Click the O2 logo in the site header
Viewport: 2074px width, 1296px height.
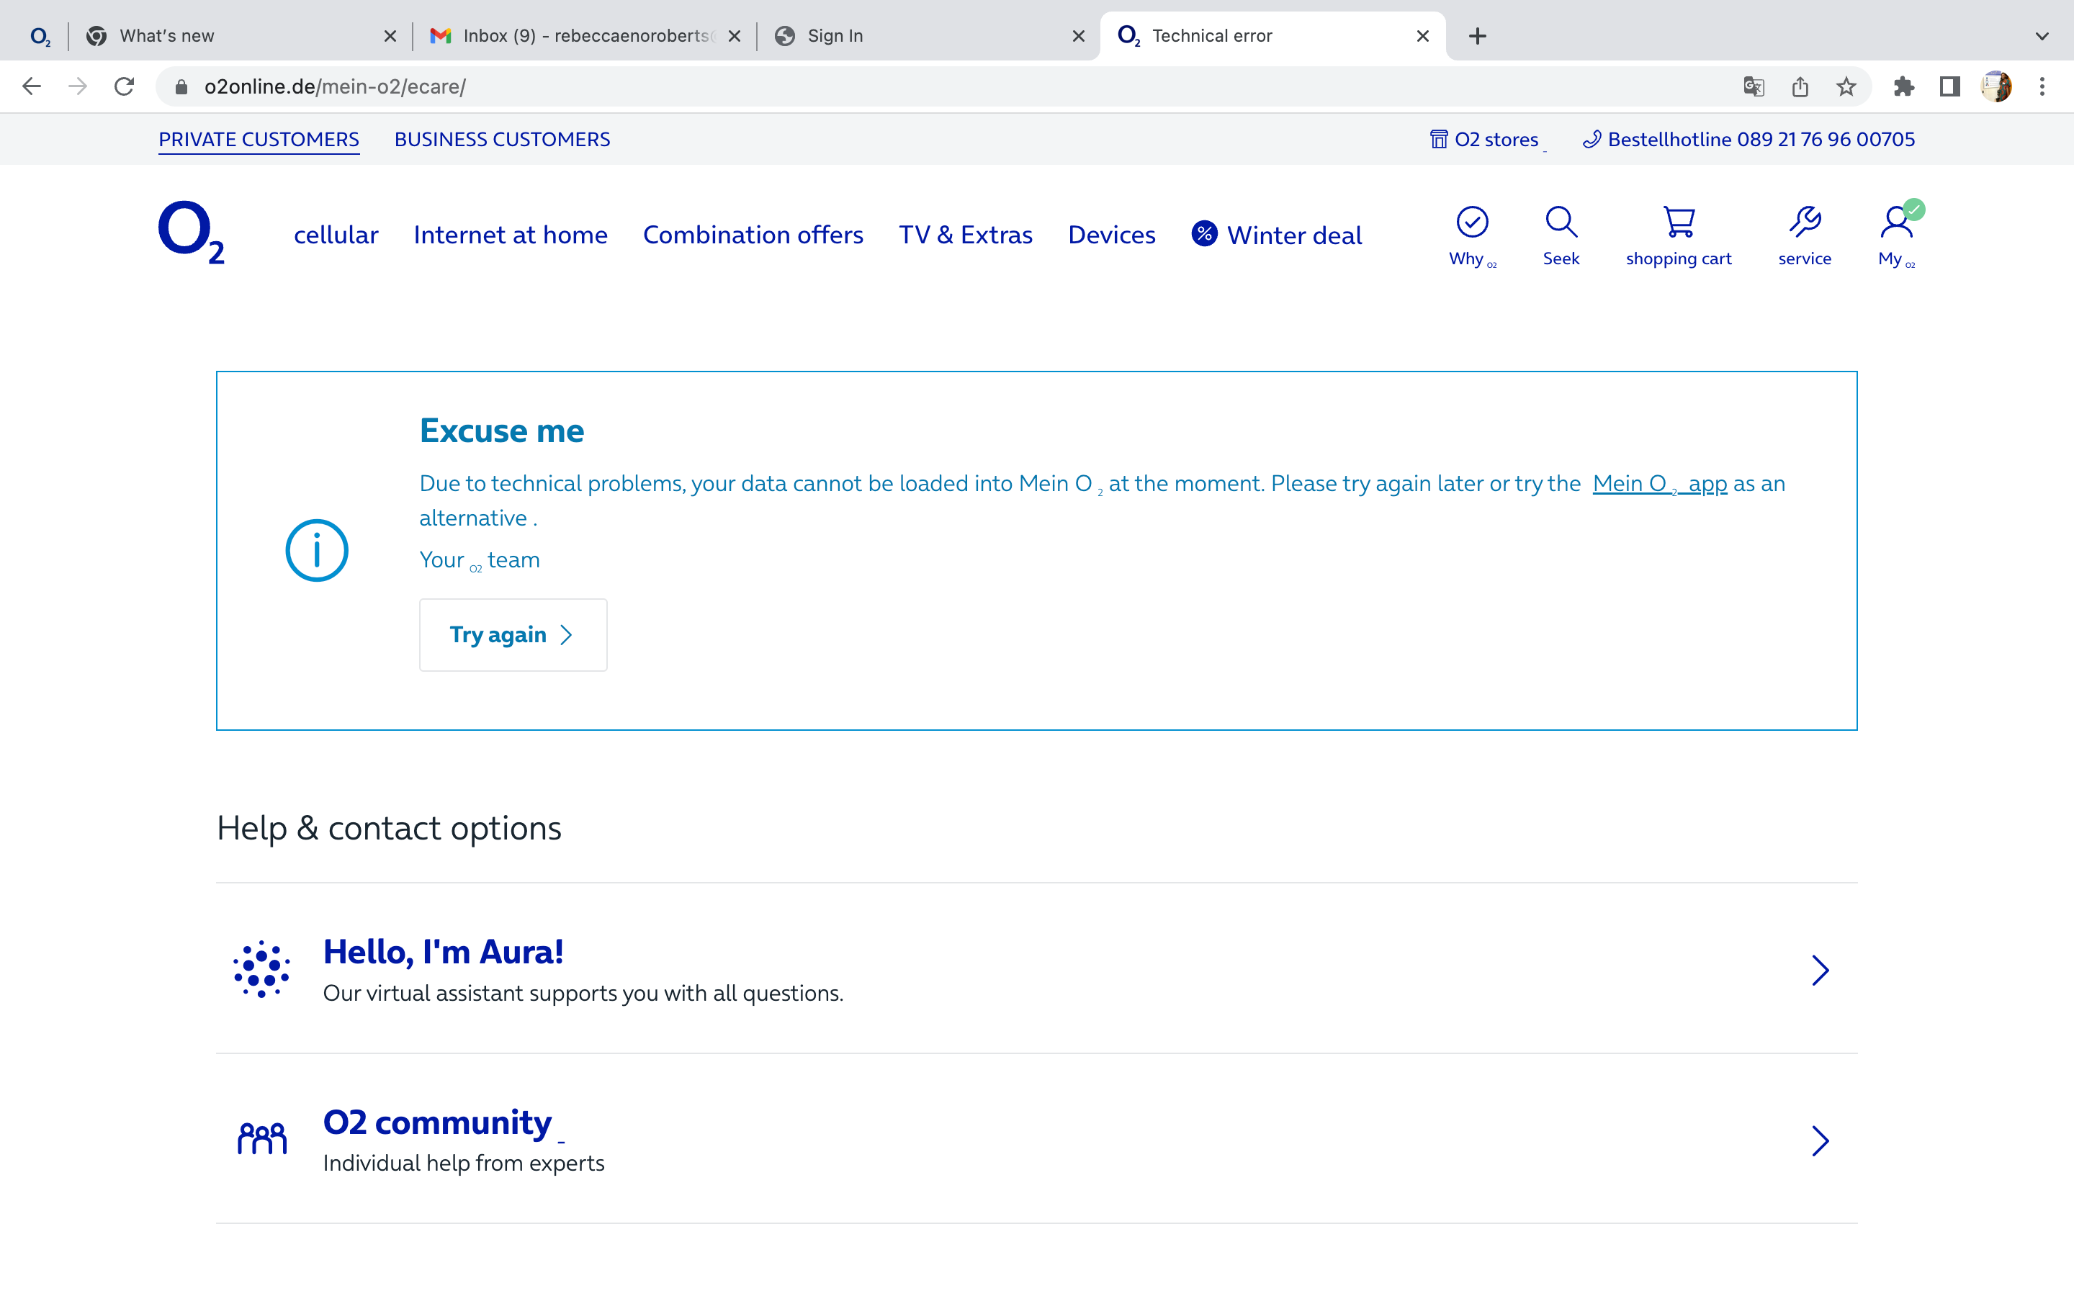point(192,233)
